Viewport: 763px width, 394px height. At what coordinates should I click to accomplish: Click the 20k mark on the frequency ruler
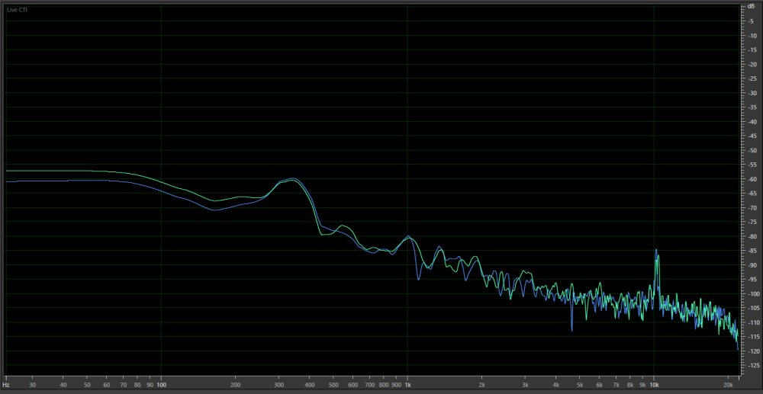728,386
